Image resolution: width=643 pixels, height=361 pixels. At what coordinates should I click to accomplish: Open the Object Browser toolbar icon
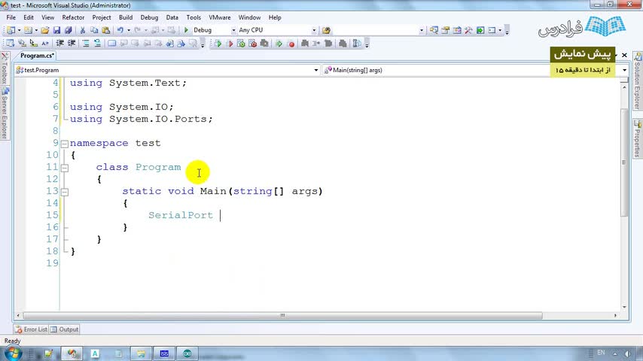click(x=457, y=30)
